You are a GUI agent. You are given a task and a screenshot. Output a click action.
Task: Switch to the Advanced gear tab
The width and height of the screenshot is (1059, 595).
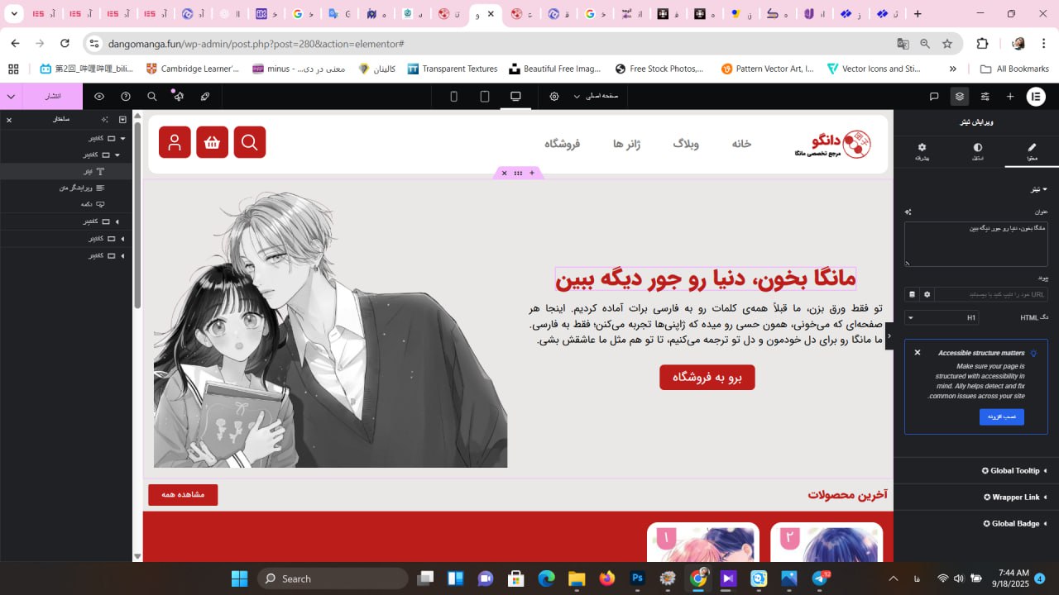(x=922, y=152)
